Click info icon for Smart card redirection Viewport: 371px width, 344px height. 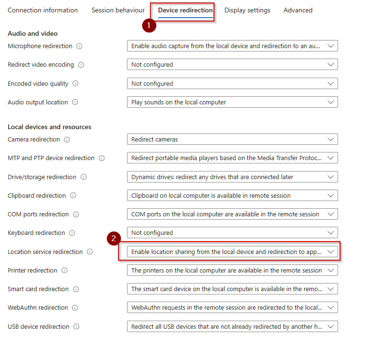[x=75, y=289]
